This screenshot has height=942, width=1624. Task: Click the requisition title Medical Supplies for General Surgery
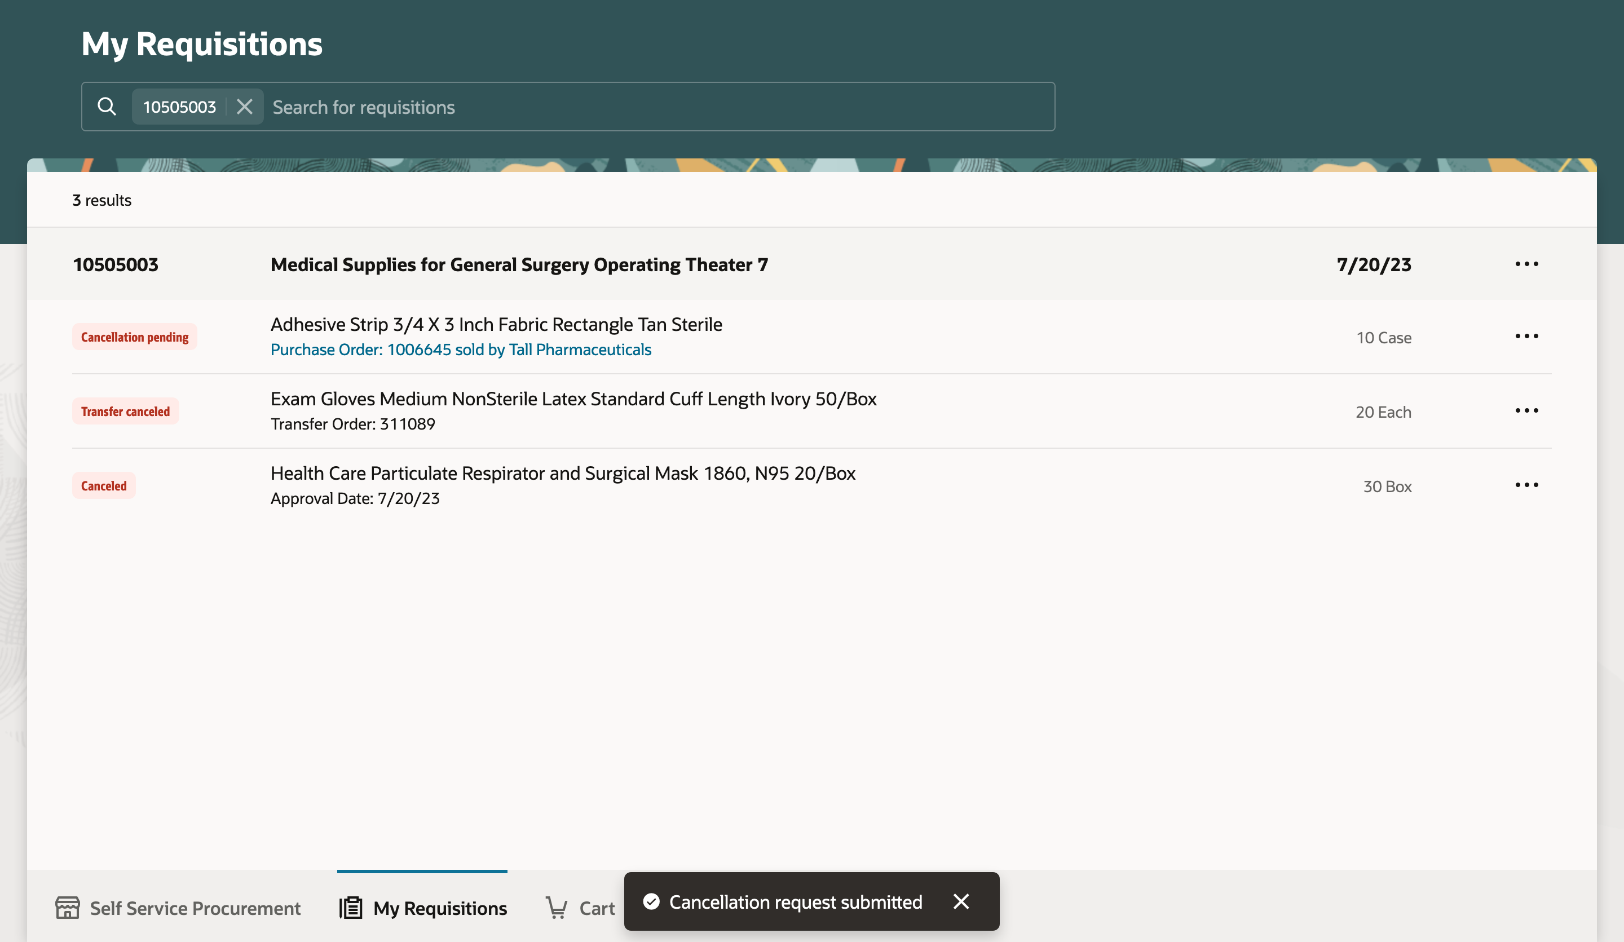pyautogui.click(x=519, y=264)
